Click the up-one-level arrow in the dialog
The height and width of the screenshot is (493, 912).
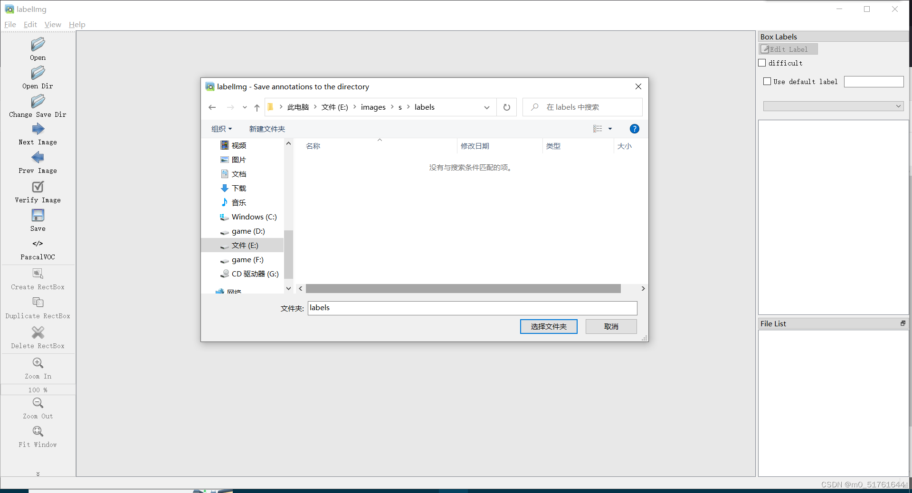257,107
